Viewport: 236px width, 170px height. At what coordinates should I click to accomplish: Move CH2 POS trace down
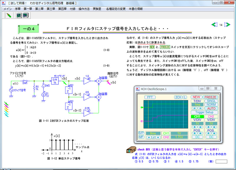pos(209,133)
